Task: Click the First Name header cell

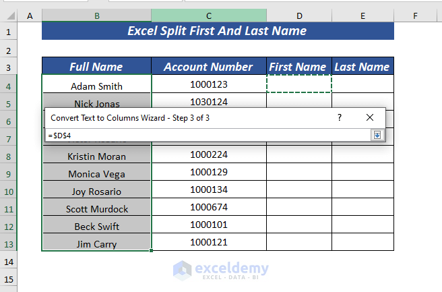Action: 299,67
